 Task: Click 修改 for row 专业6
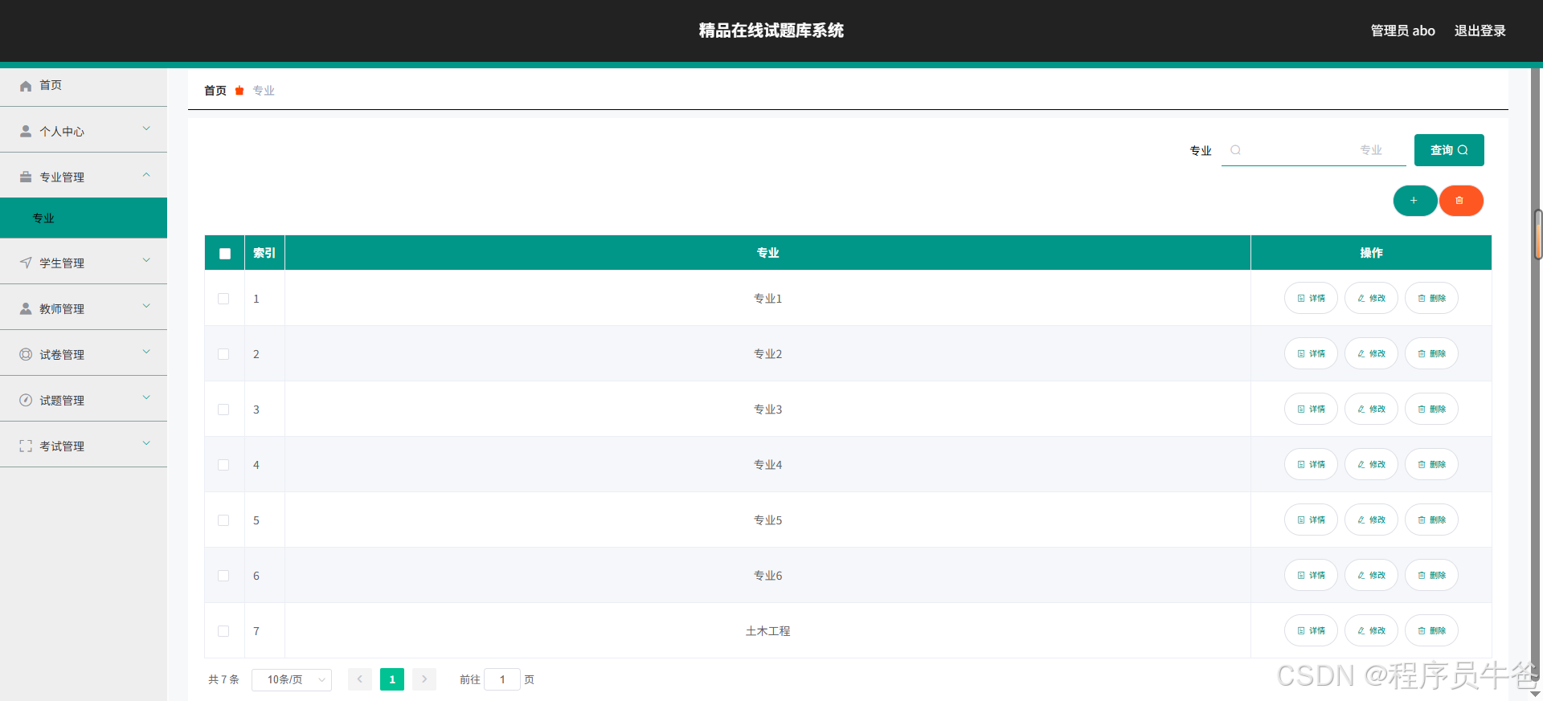pos(1371,576)
